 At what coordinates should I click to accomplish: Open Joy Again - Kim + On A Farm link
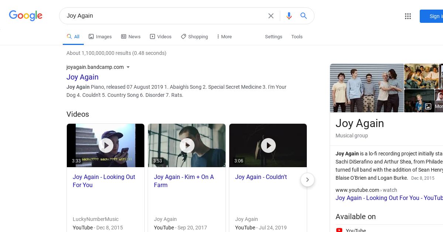coord(183,181)
